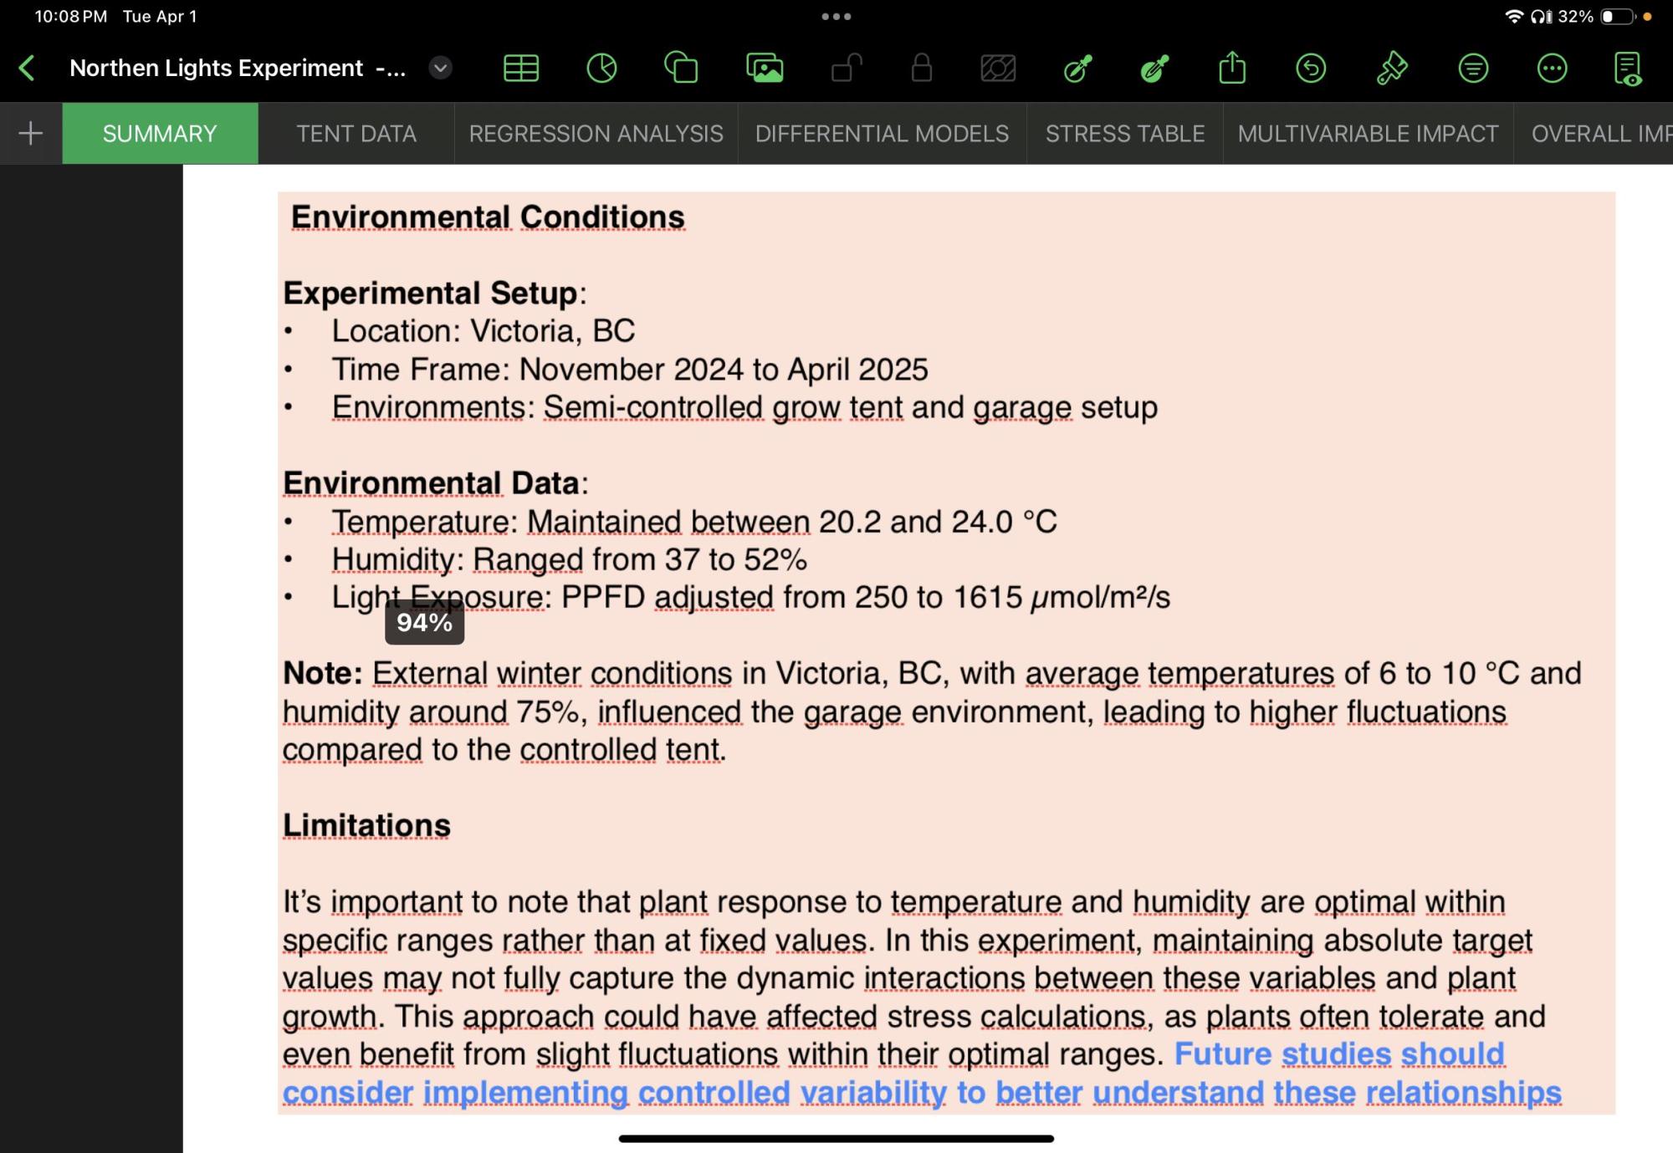Open the STRESS TABLE tab
The image size is (1673, 1153).
[1125, 134]
